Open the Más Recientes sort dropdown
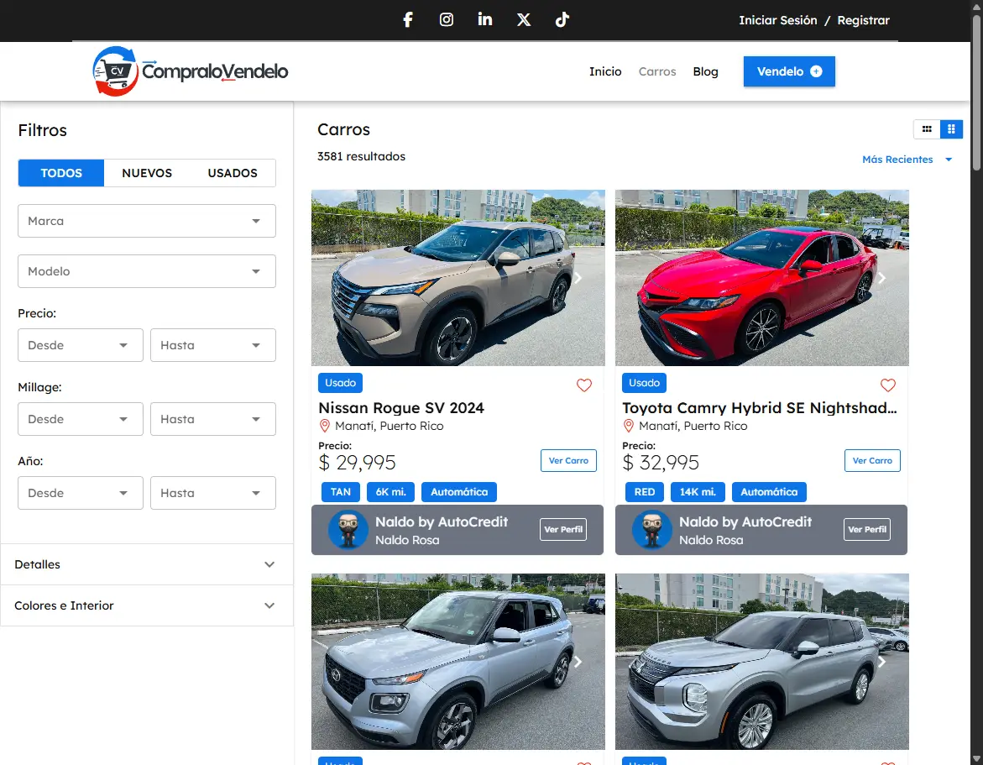The width and height of the screenshot is (983, 765). click(907, 160)
